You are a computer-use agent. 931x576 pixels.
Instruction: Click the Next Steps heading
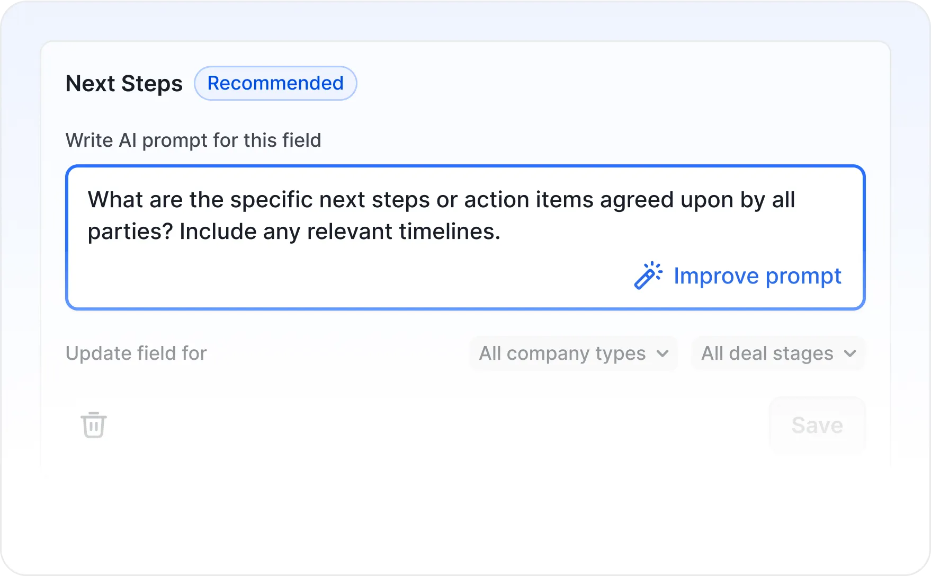124,84
